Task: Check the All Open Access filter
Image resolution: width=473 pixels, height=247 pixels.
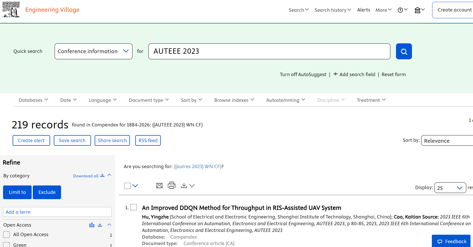Action: [6, 234]
